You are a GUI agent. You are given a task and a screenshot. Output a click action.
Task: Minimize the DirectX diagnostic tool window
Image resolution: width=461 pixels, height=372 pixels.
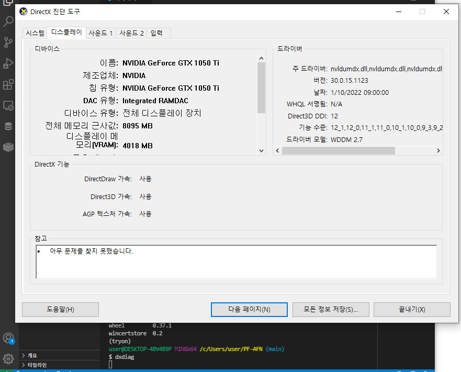(399, 12)
